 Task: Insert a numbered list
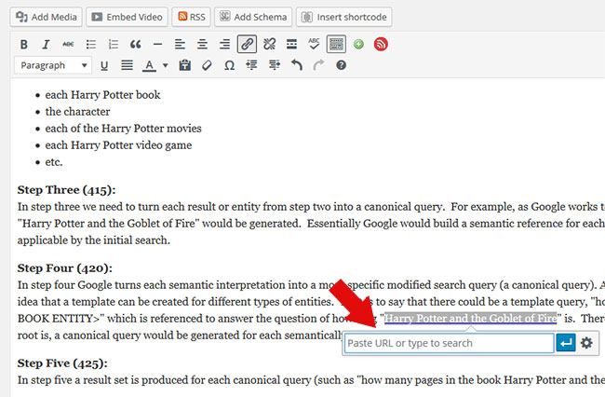[x=113, y=45]
